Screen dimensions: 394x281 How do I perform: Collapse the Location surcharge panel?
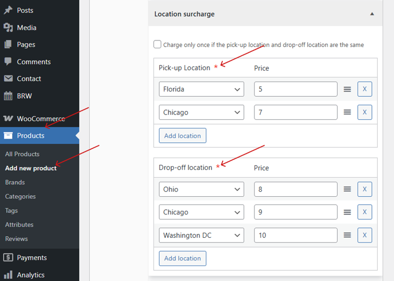tap(372, 14)
